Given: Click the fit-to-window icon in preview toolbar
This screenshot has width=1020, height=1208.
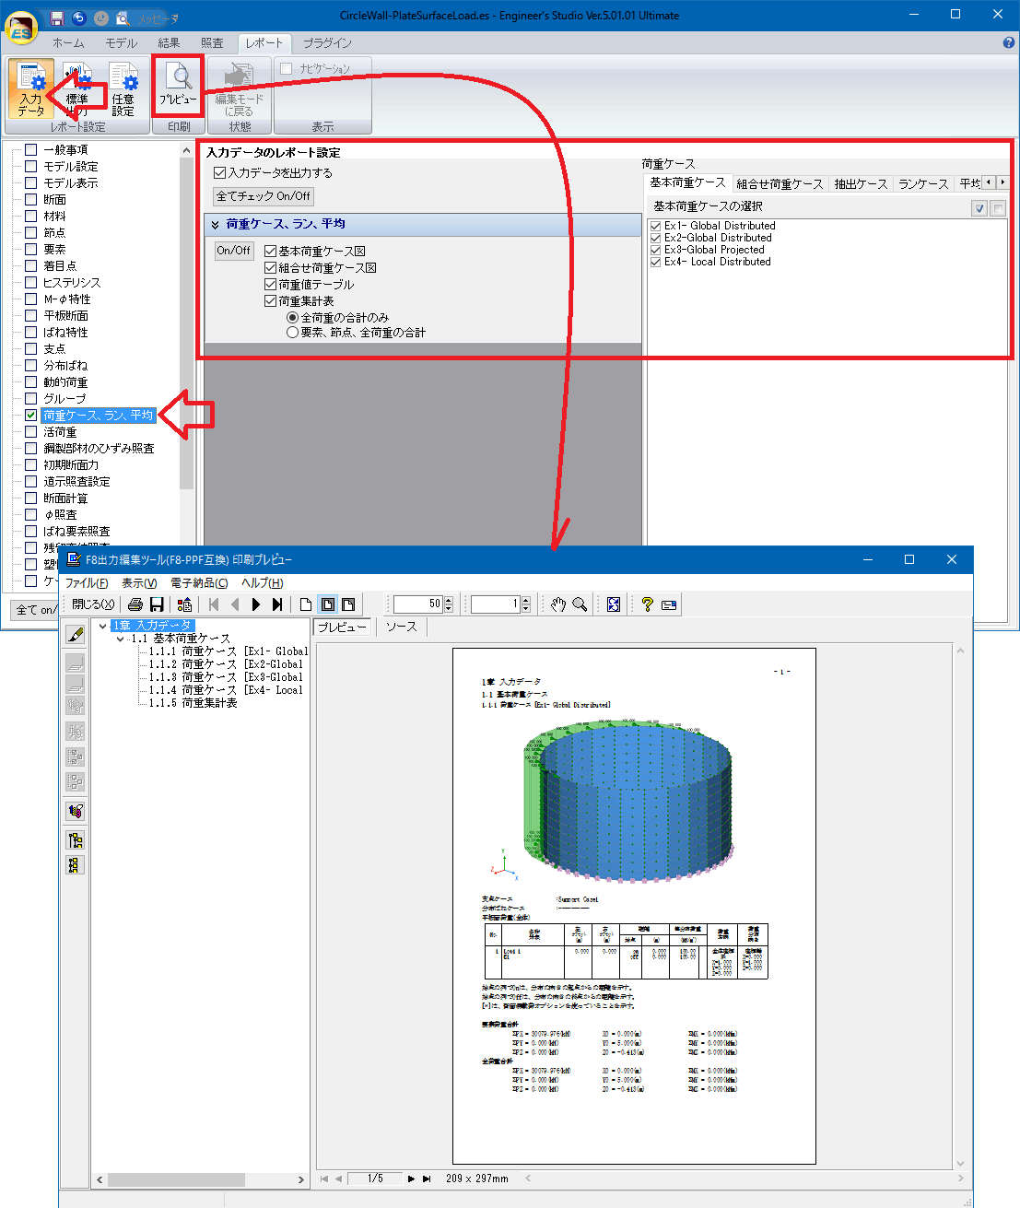Looking at the screenshot, I should pos(614,604).
